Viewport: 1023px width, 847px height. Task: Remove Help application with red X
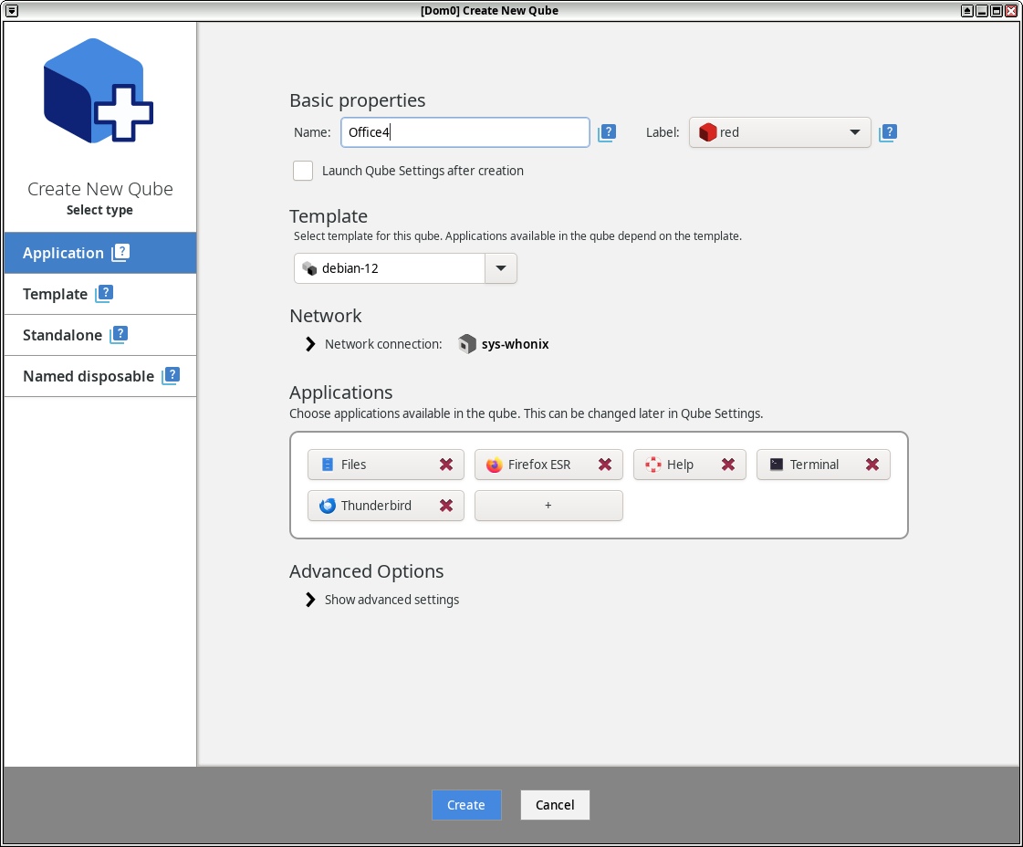coord(728,465)
